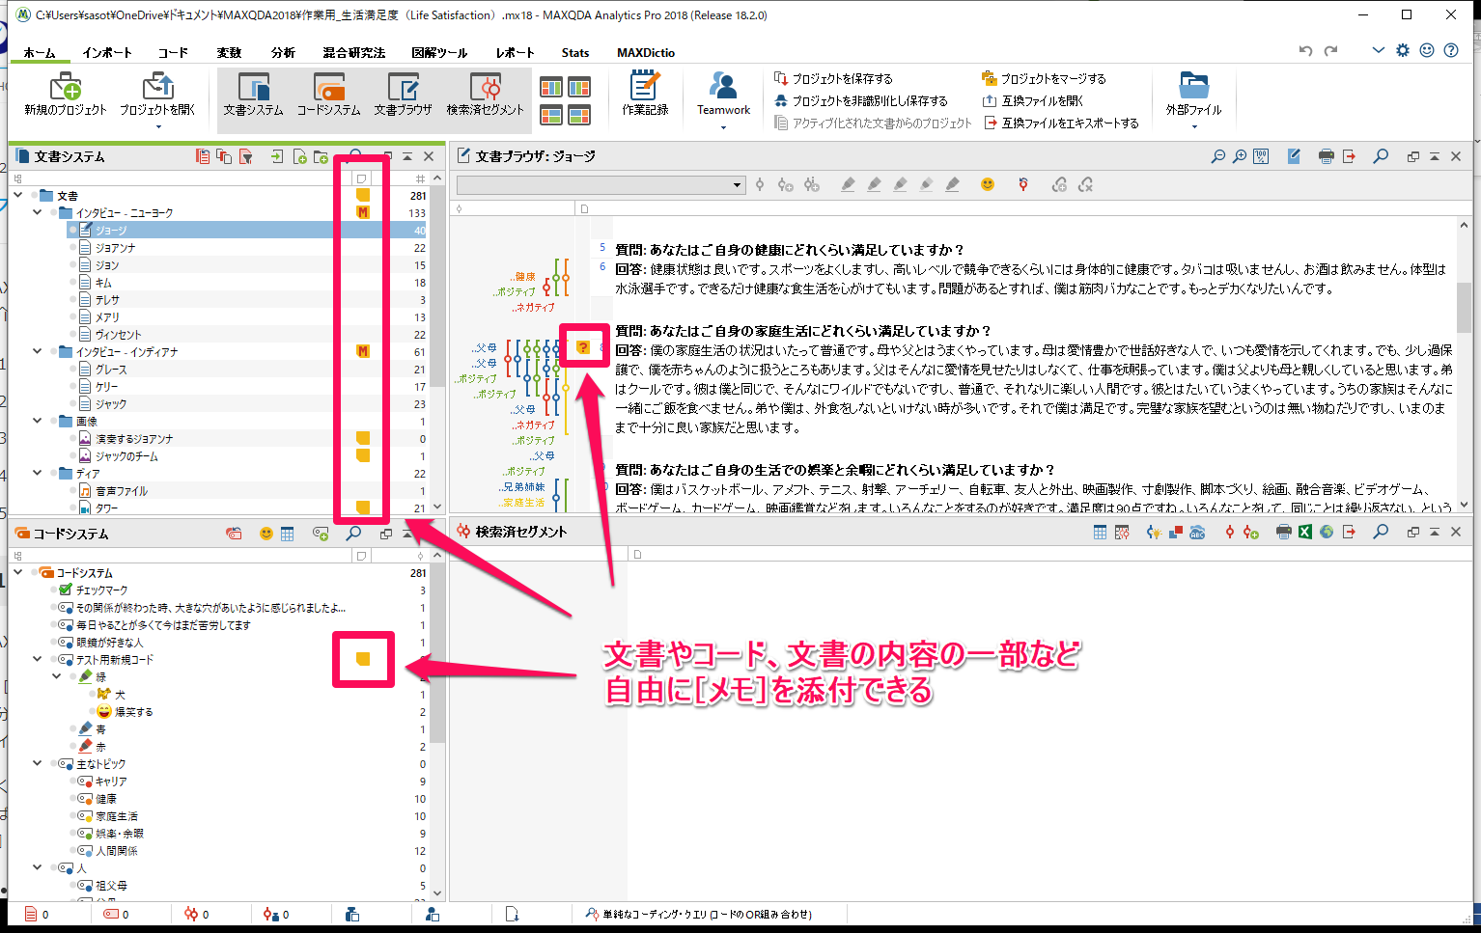
Task: Zoom in on the document browser
Action: tap(1240, 156)
